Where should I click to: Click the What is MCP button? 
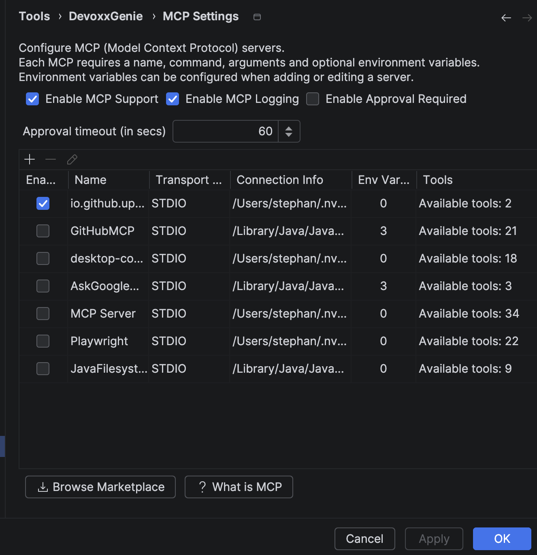point(239,487)
